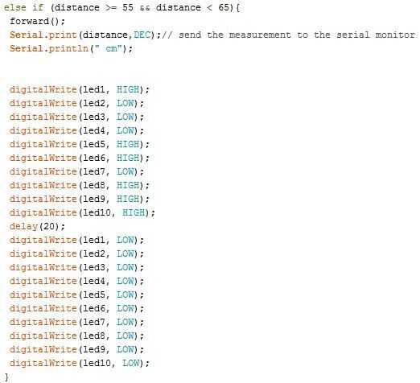Click the closing curly brace

pos(6,377)
